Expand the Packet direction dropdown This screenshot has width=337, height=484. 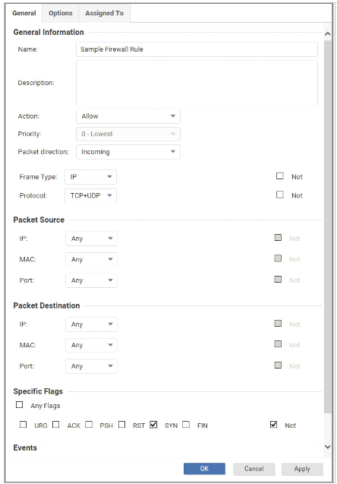(128, 152)
